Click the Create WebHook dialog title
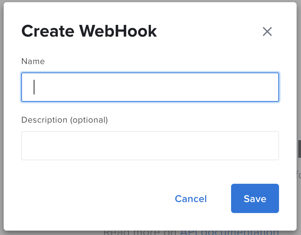 (x=89, y=31)
